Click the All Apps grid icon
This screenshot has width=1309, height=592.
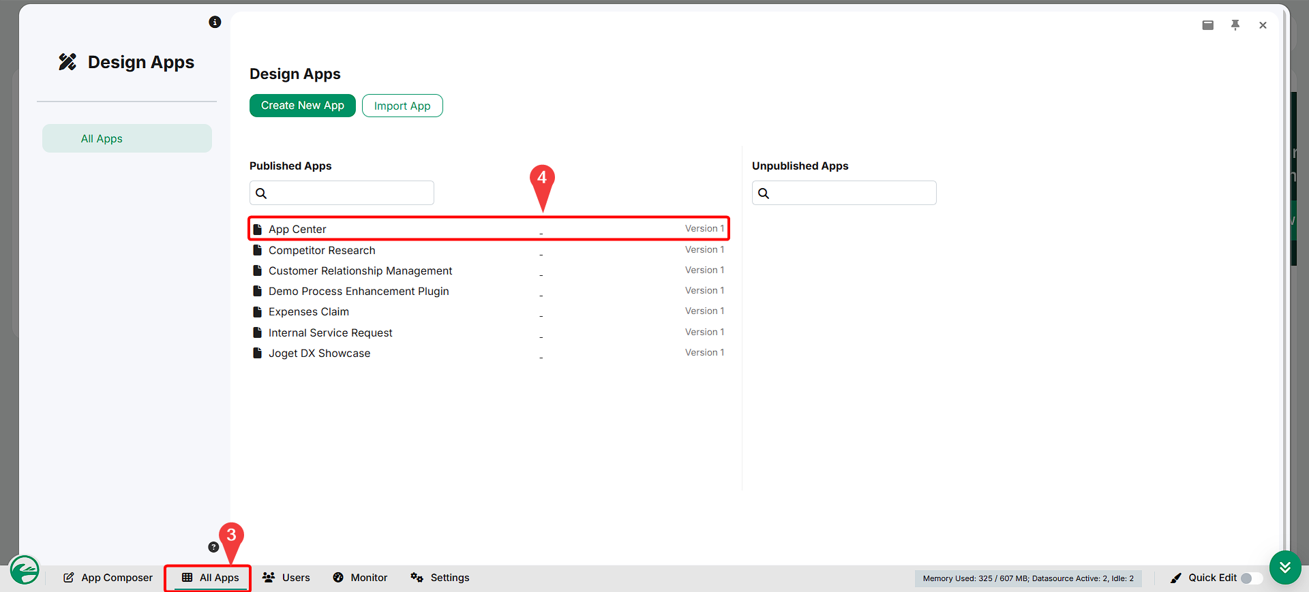[187, 578]
